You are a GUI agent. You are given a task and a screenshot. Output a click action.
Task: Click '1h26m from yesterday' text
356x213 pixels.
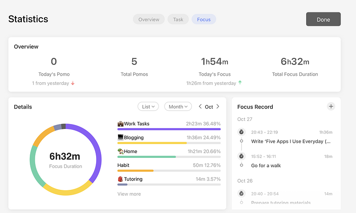coord(211,83)
